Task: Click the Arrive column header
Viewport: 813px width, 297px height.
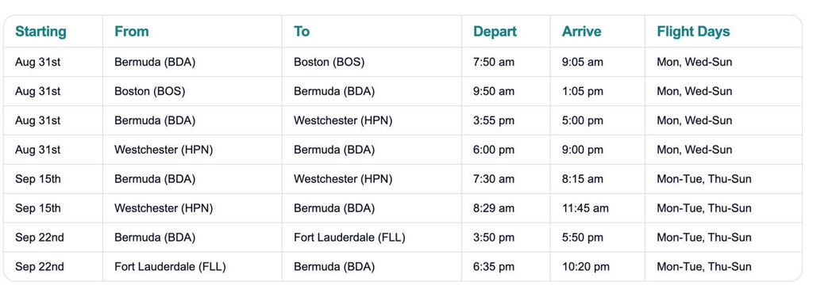Action: point(581,32)
